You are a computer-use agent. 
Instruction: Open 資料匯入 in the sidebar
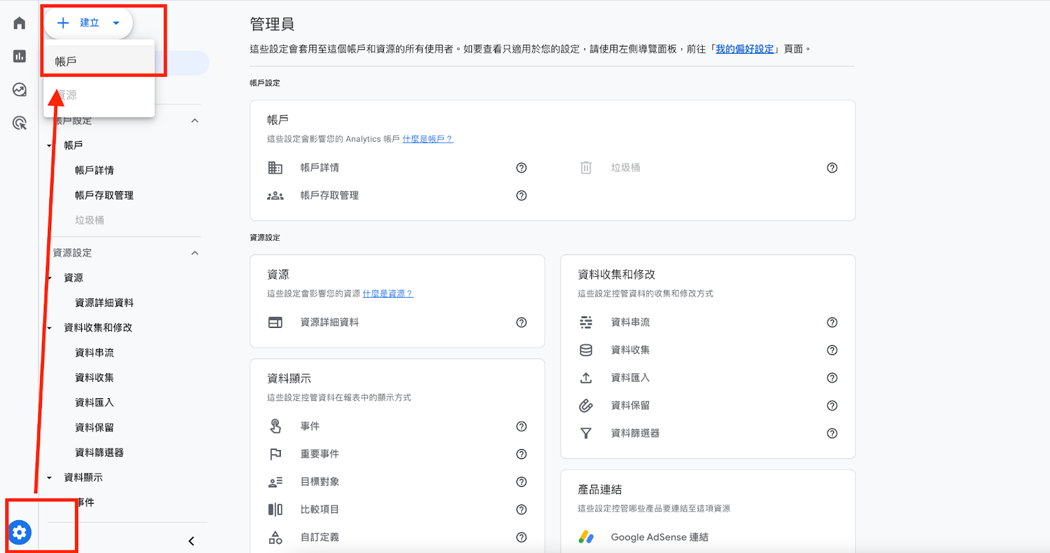click(x=94, y=403)
